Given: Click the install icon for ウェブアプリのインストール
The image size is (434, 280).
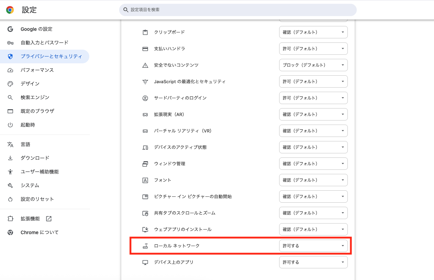Looking at the screenshot, I should tap(145, 229).
